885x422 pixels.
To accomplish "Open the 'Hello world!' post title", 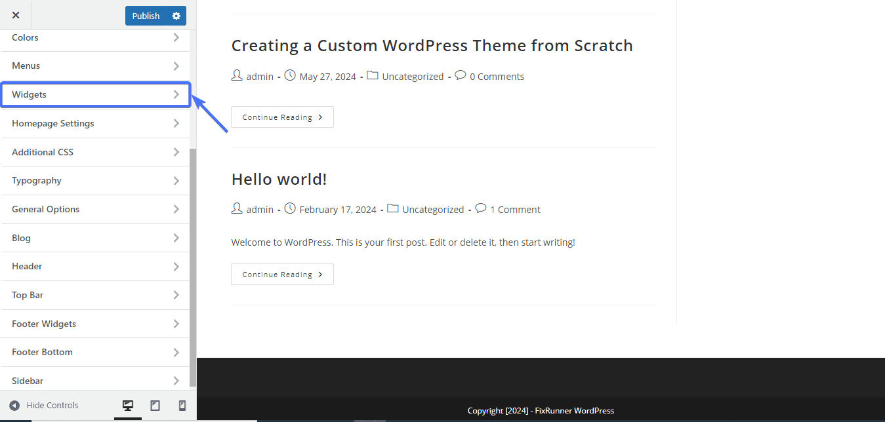I will pos(279,179).
